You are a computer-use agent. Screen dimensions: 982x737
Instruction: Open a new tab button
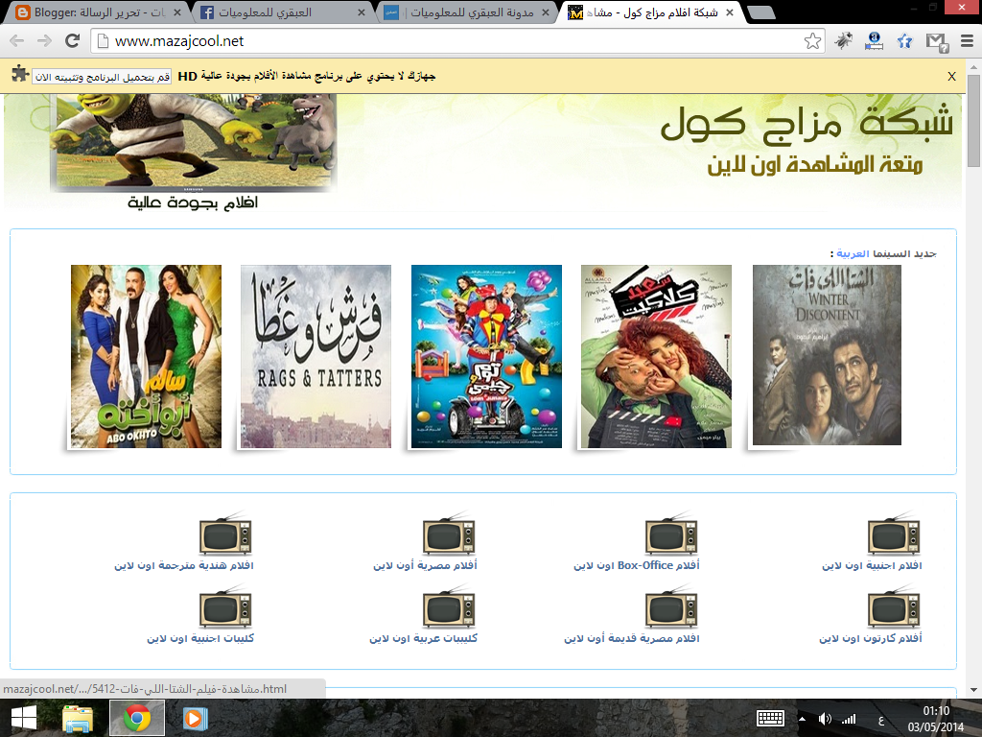[760, 12]
